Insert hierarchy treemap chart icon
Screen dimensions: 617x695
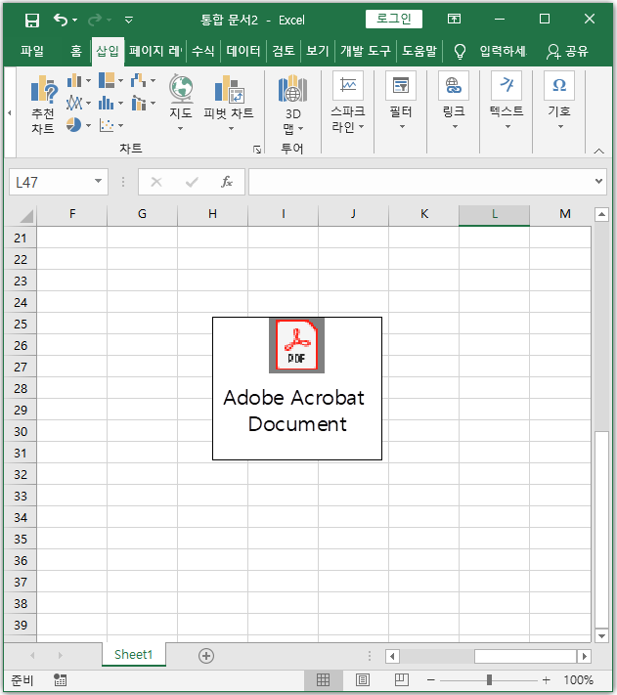(107, 81)
